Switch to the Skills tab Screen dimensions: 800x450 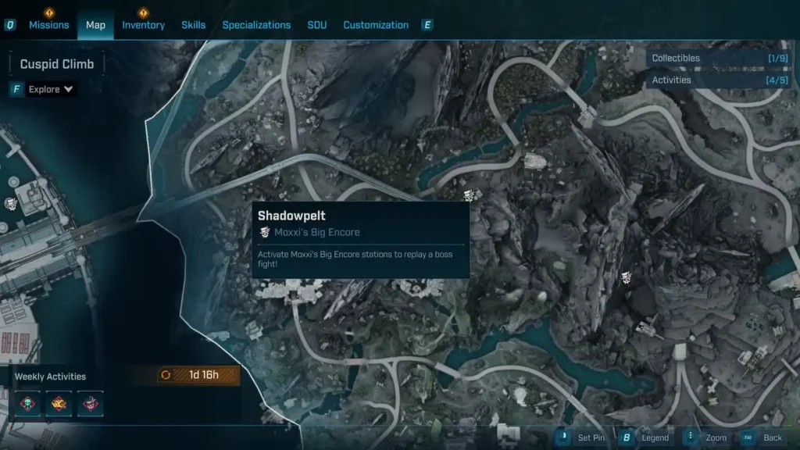coord(194,25)
